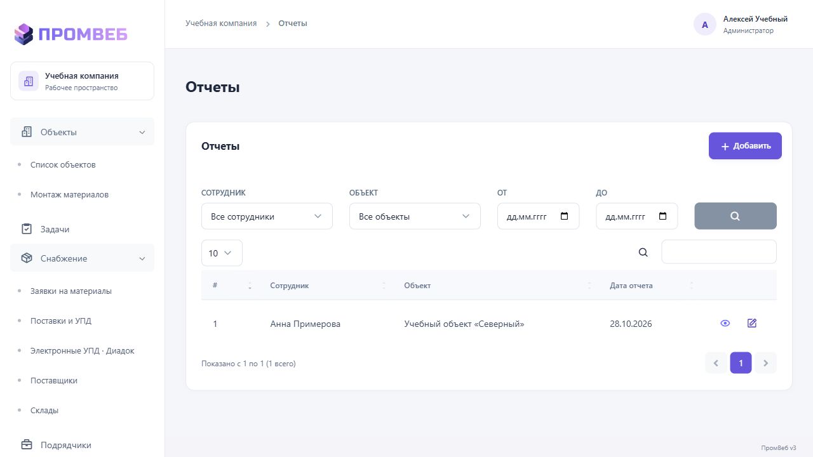Click the ПРОМВЕБ logo
This screenshot has width=813, height=457.
click(71, 34)
